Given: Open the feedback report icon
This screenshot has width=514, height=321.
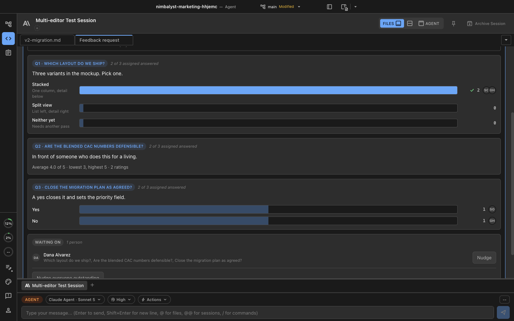Looking at the screenshot, I should click(x=8, y=296).
